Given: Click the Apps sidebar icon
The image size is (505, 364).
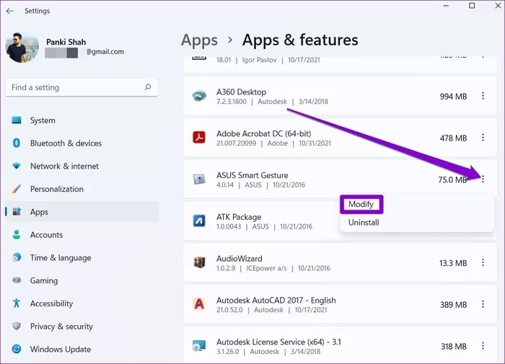Looking at the screenshot, I should pos(17,212).
